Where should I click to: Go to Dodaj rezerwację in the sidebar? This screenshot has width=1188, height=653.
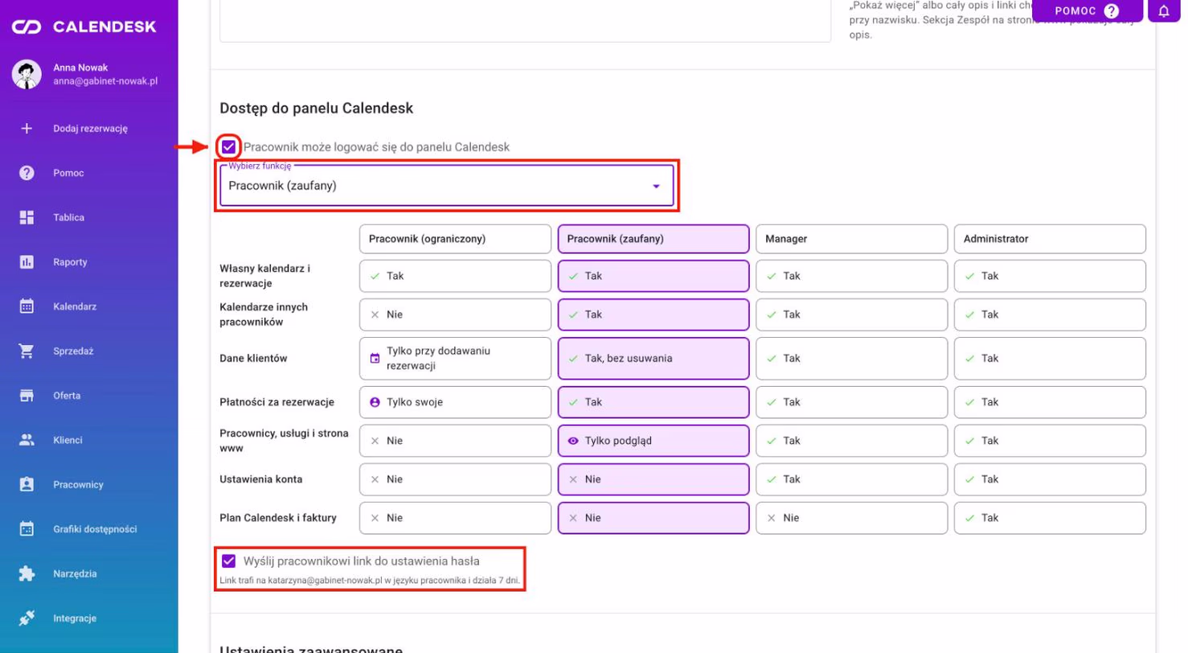pyautogui.click(x=91, y=128)
